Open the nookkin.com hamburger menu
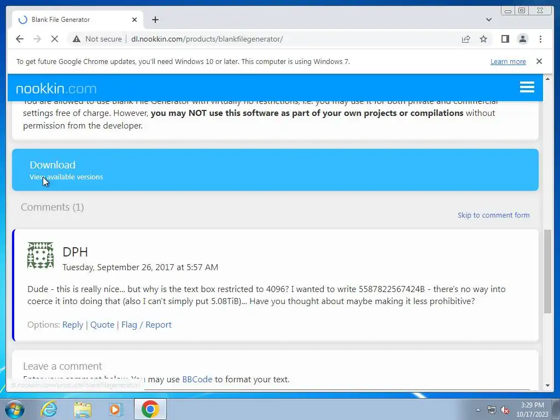Screen dimensions: 560x420 point(527,87)
